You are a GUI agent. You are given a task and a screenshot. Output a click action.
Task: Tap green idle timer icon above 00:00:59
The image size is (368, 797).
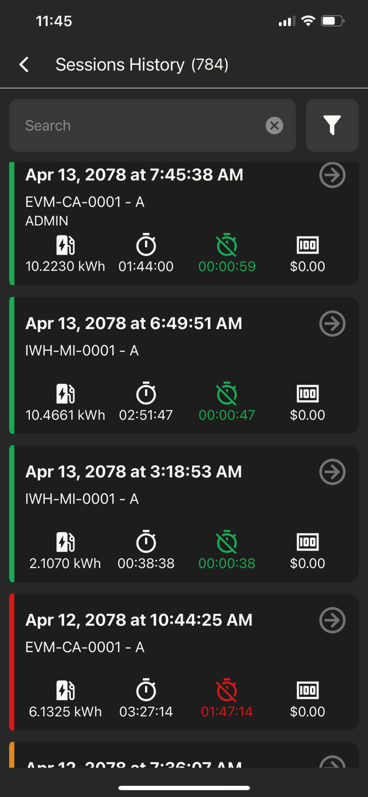pyautogui.click(x=227, y=245)
